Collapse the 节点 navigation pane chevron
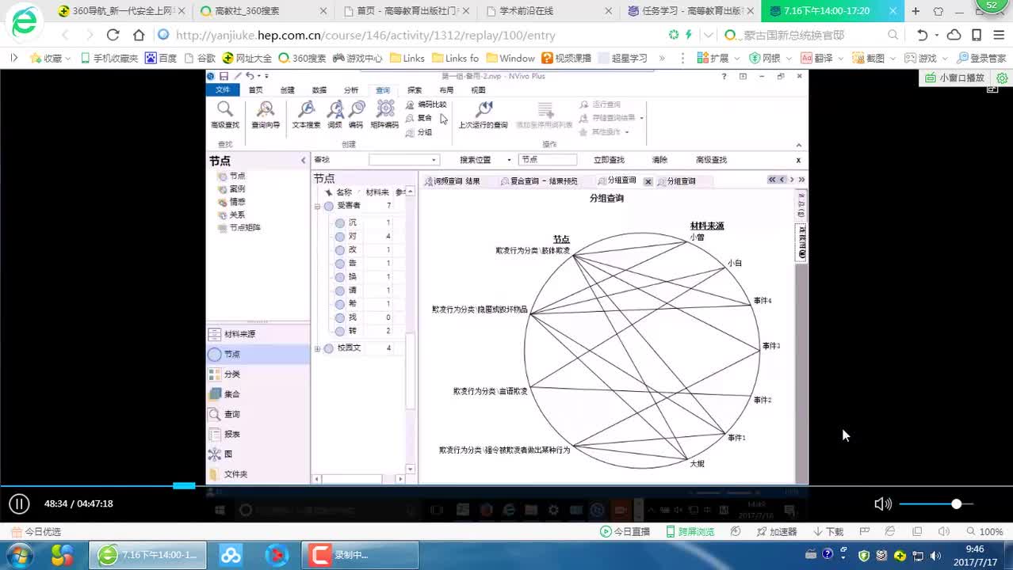 [303, 161]
